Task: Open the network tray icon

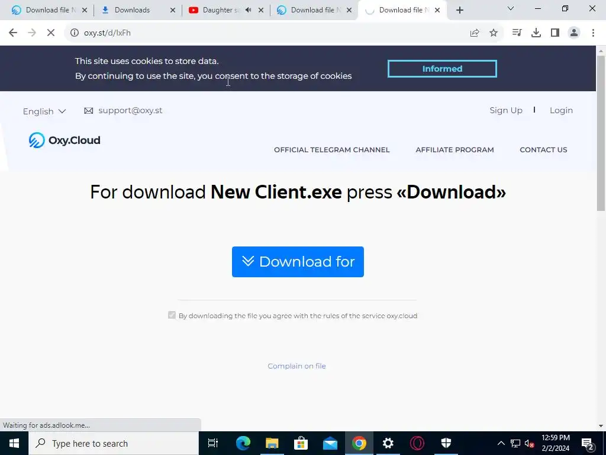Action: point(515,443)
